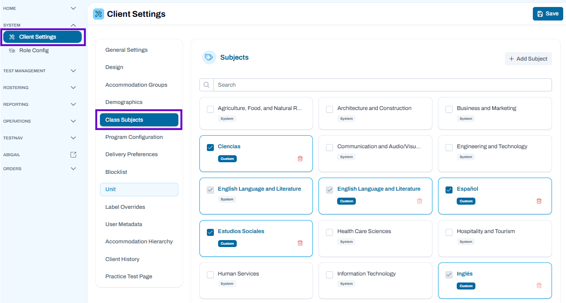Go to Blocklist settings
566x303 pixels.
[139, 172]
